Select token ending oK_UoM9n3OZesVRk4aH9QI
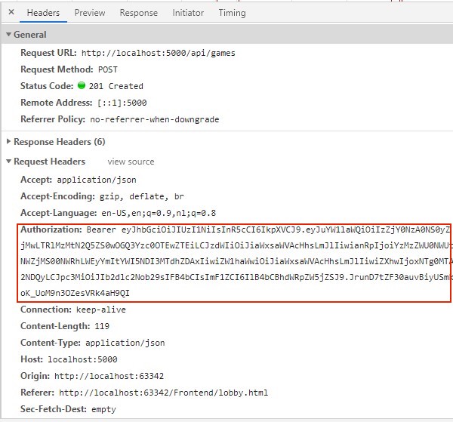Viewport: 453px width, 422px height. [x=75, y=293]
